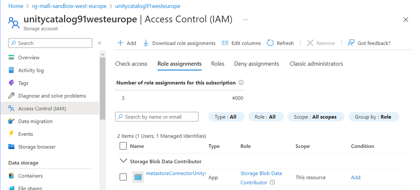Image resolution: width=420 pixels, height=190 pixels.
Task: Open the Scope : All scopes filter
Action: [315, 117]
